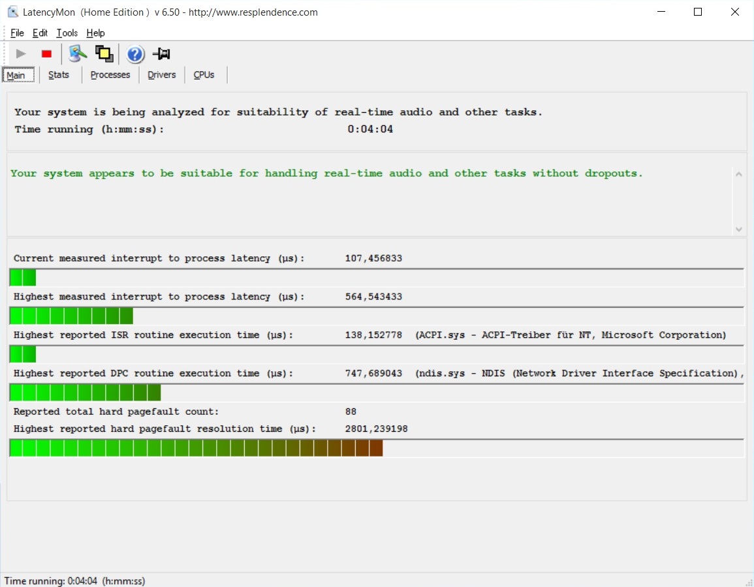The width and height of the screenshot is (754, 587).
Task: Click the 'Your system is being analyzed' text
Action: coord(278,112)
